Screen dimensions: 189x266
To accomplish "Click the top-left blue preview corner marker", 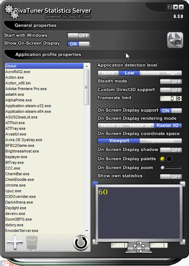I will [x=95, y=184].
